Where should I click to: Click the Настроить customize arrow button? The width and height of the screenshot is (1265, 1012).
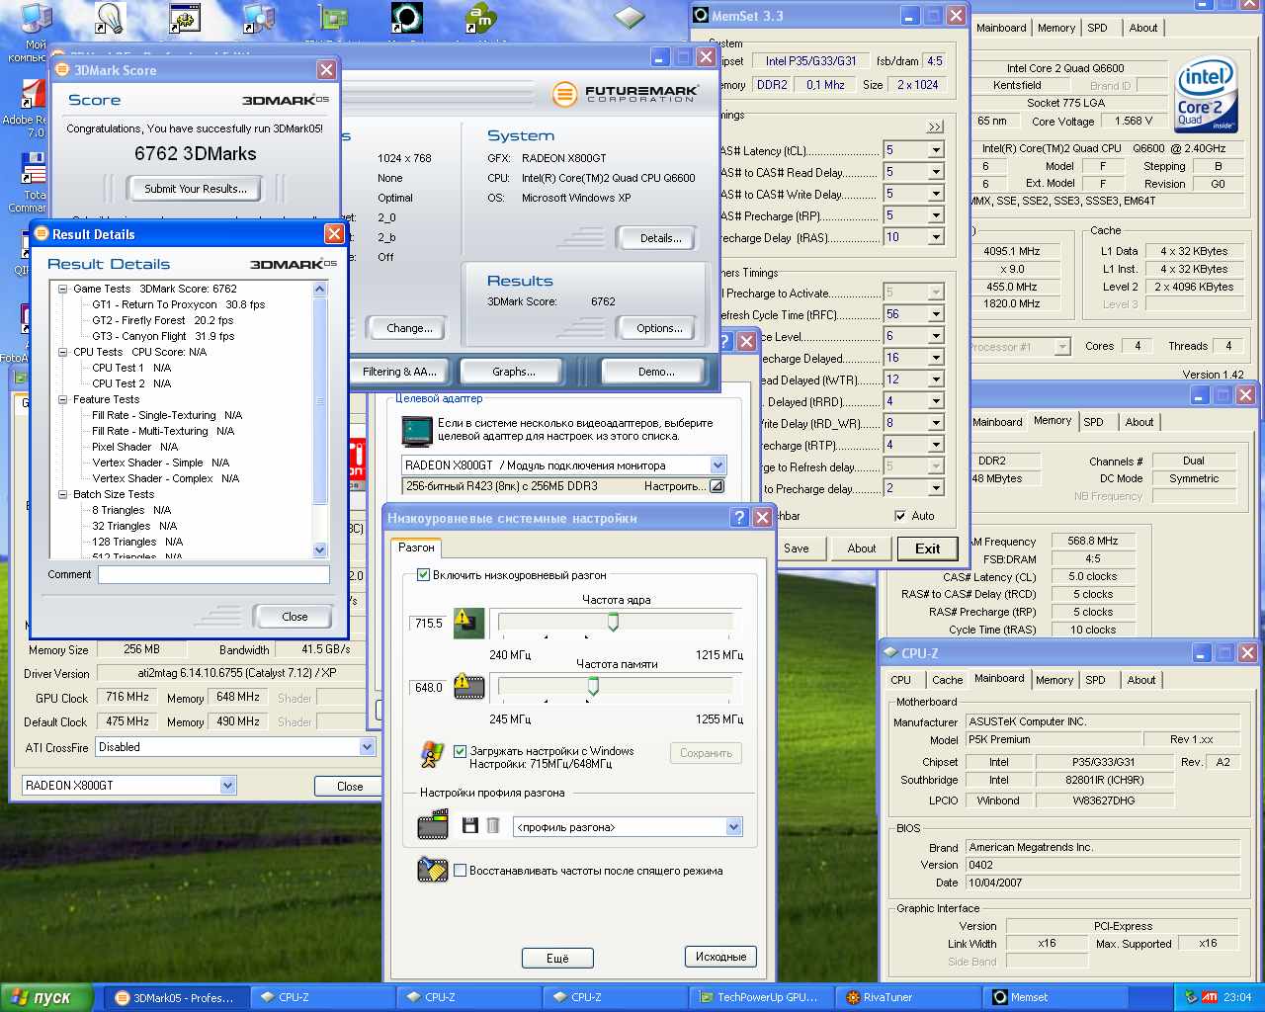point(717,486)
